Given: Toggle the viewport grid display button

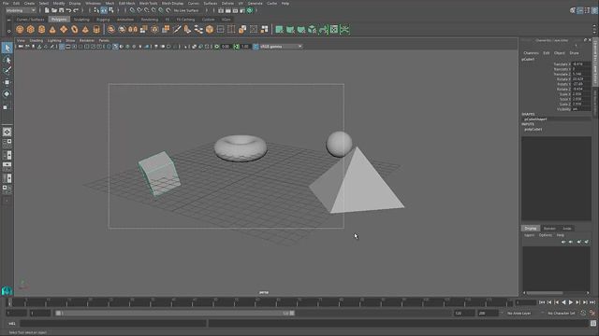Looking at the screenshot, I should pos(62,47).
